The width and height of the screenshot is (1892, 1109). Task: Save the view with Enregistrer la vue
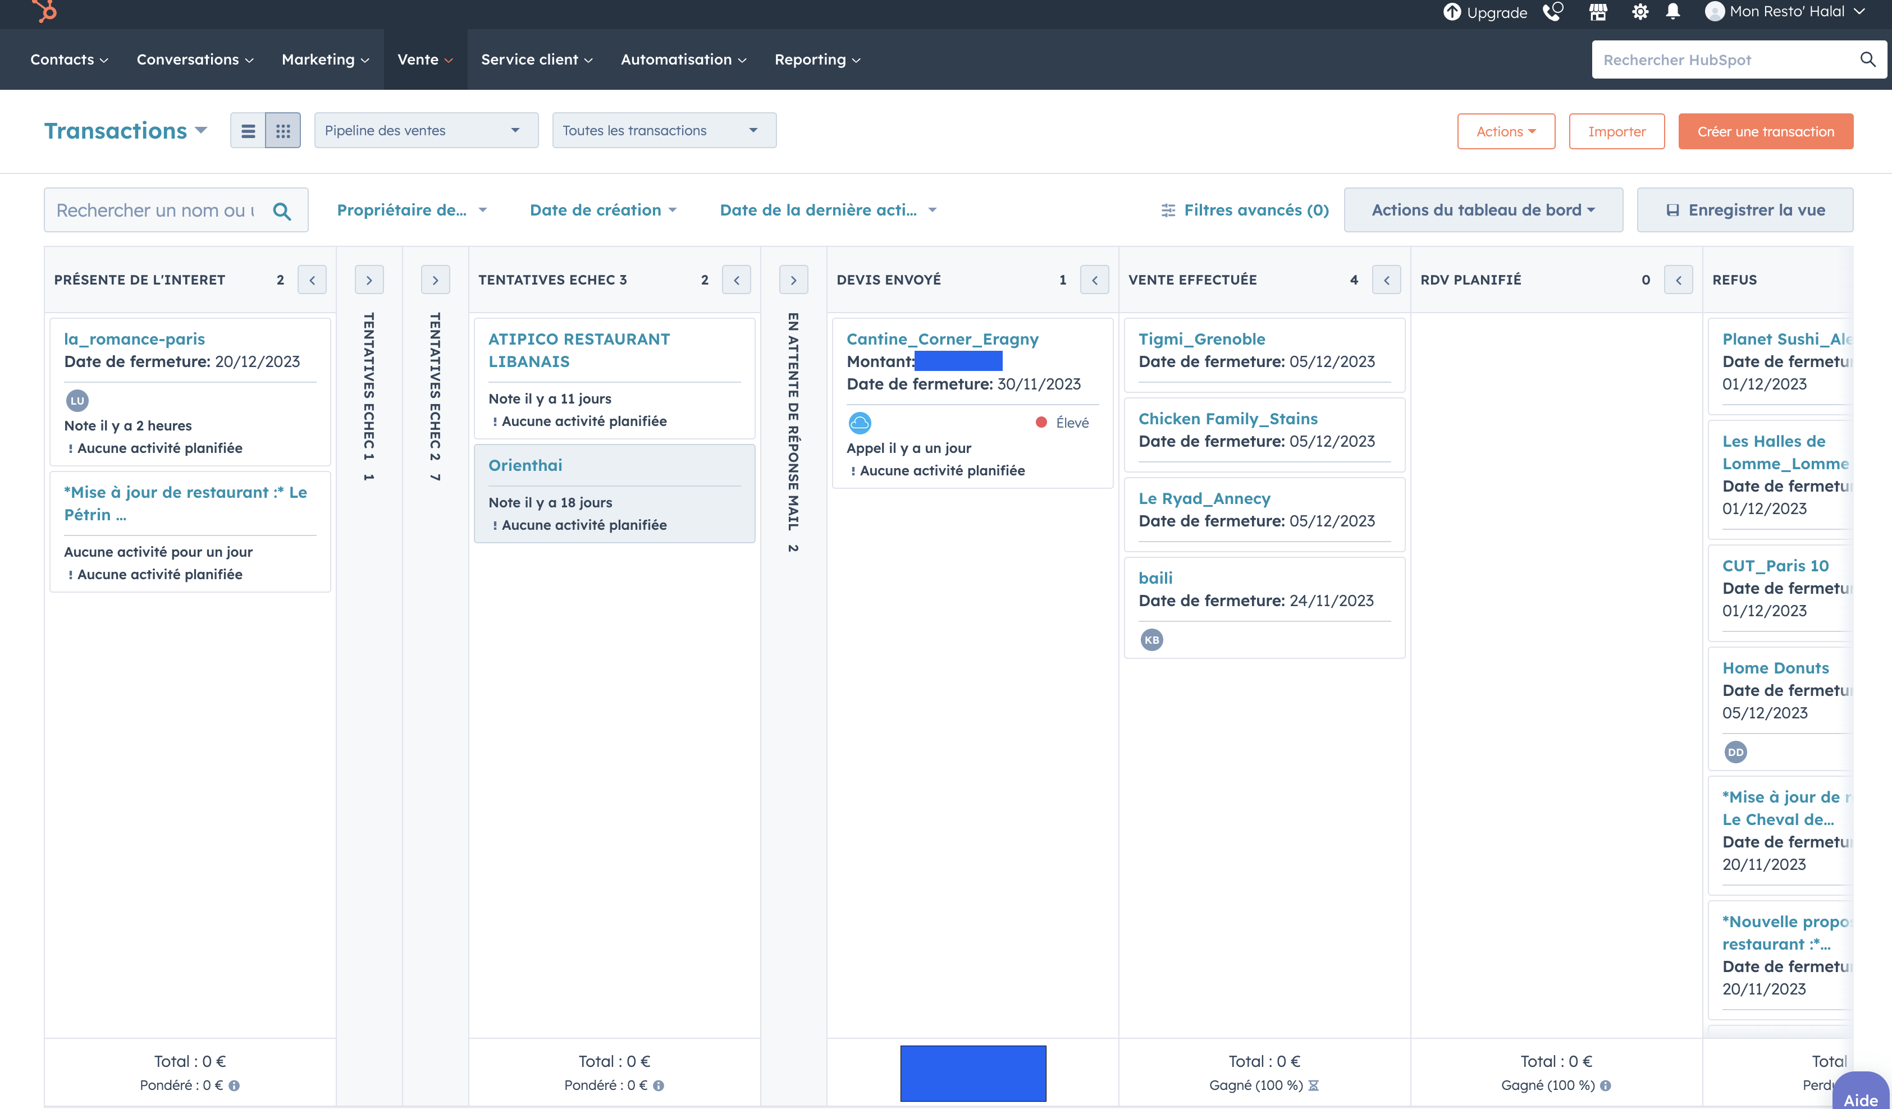click(1745, 210)
